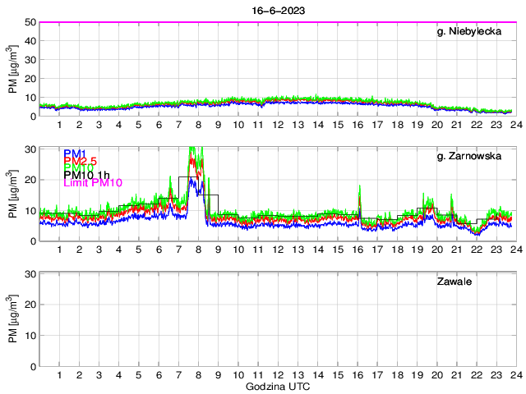
Task: Click the 50 tick on Niebylecka y-axis
Action: tap(29, 22)
